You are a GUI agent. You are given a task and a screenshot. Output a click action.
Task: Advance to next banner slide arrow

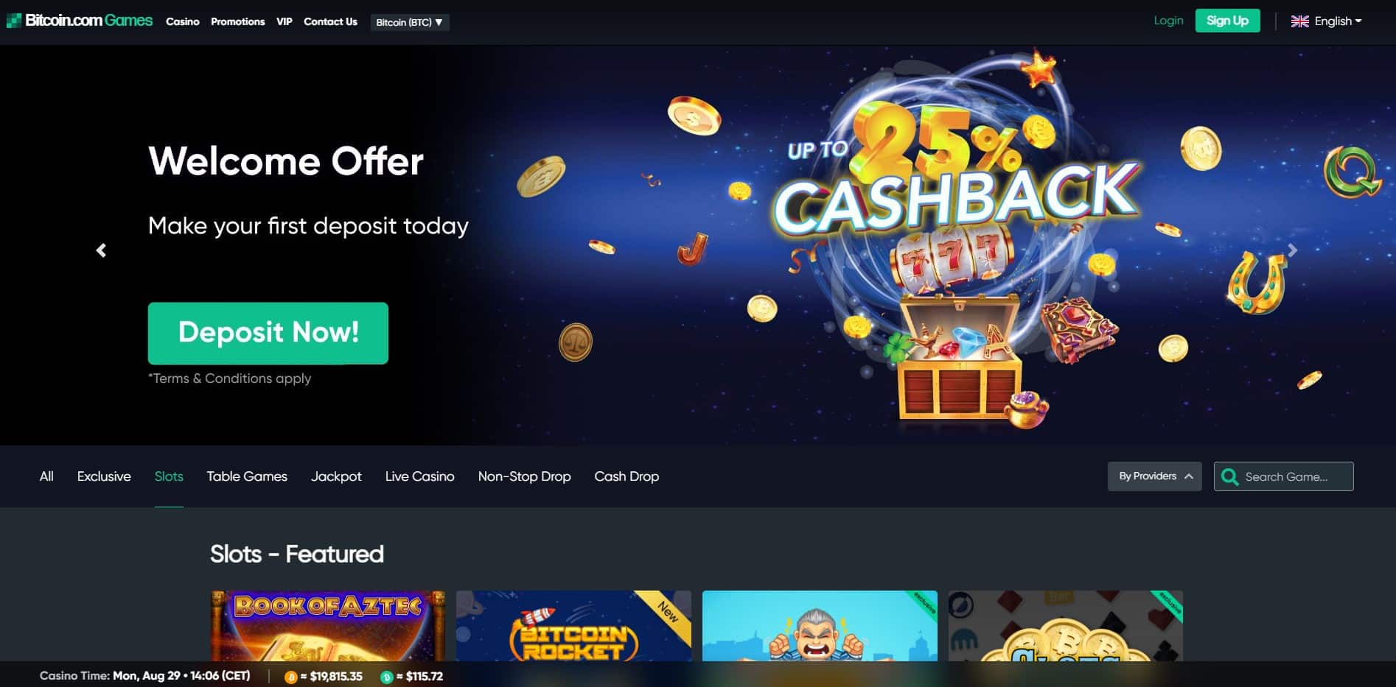point(1292,250)
